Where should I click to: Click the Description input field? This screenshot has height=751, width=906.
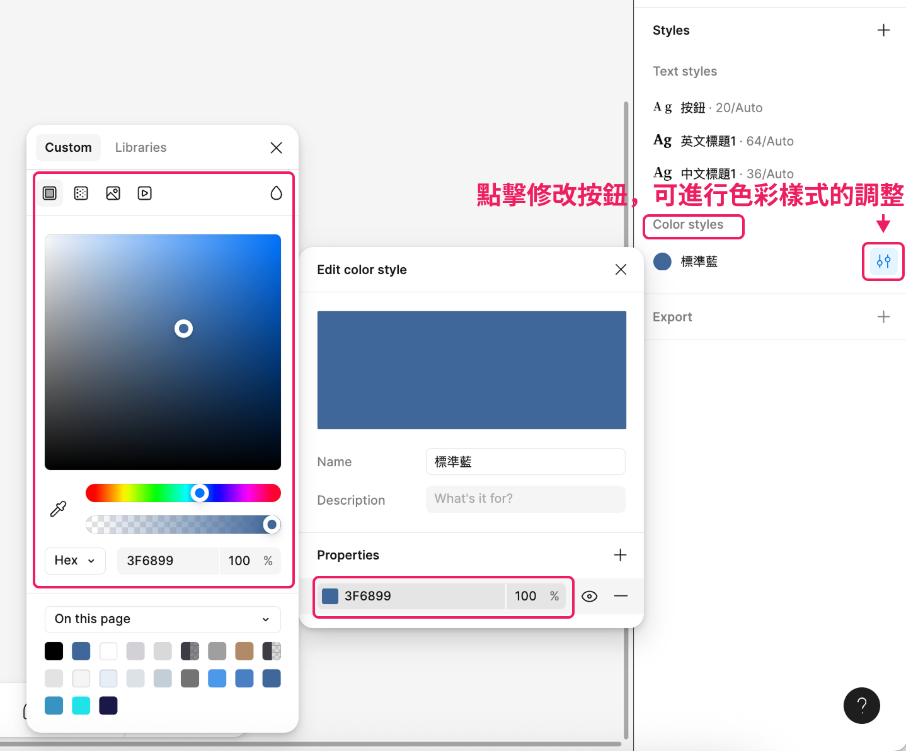click(x=525, y=499)
